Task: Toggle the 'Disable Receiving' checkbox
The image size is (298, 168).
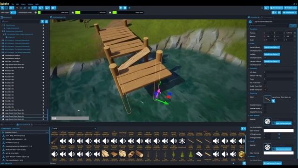Action: click(x=265, y=112)
